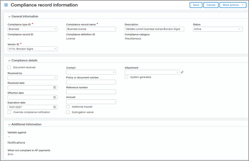Open the Vendor ID dropdown
Screen dimensions: 249x161
(x=32, y=49)
